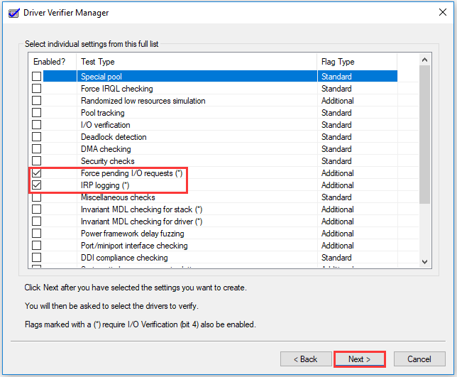Screen dimensions: 457x377
Task: Select the Power framework delay fuzzing row
Action: coord(132,234)
